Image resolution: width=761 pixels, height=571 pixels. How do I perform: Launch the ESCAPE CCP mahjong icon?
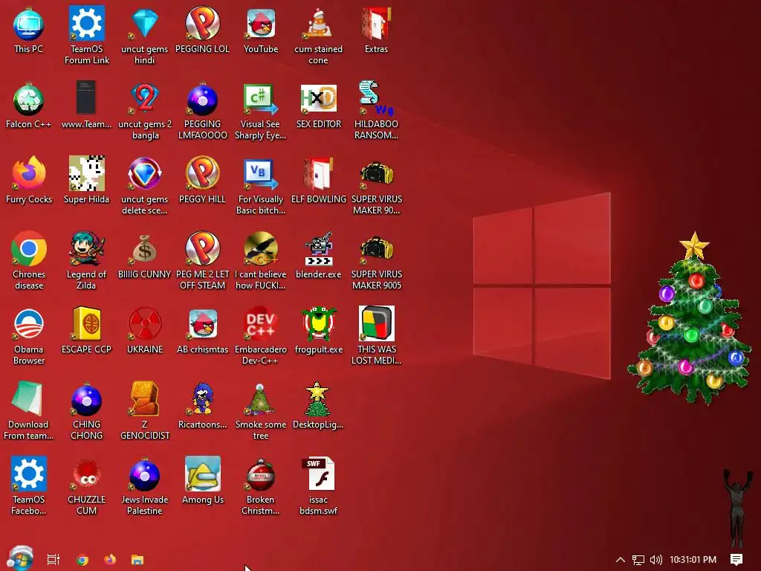pos(86,330)
